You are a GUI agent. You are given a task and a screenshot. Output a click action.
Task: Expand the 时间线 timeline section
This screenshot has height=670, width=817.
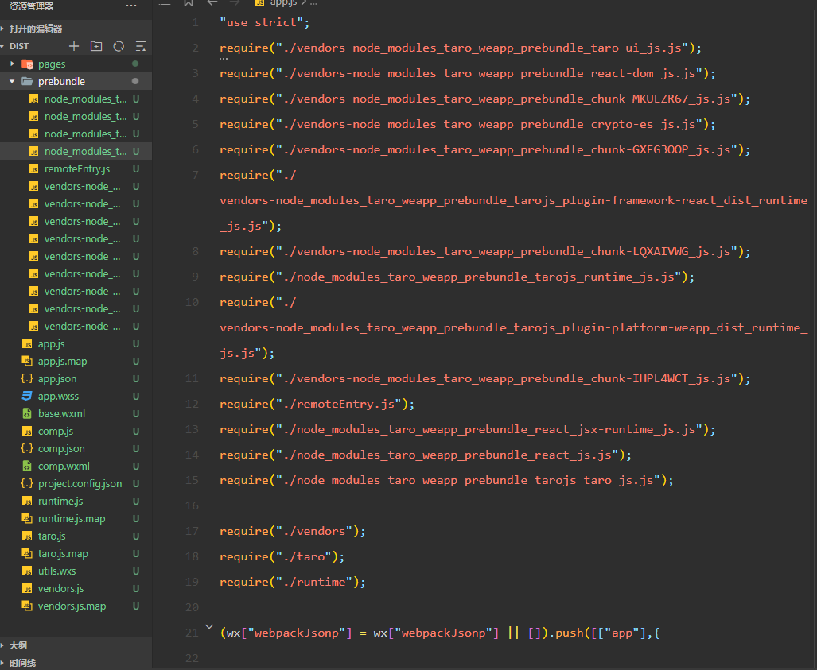coord(22,663)
